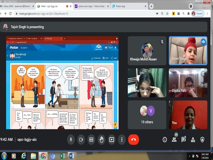Open the three-dot More options menu
This screenshot has height=160, width=213.
click(x=122, y=140)
